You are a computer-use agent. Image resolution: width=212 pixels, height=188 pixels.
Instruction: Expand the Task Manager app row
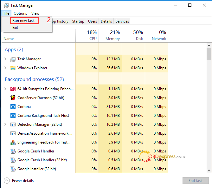point(5,59)
